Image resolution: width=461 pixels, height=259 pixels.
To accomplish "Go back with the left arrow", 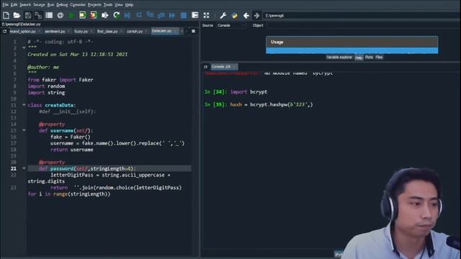I will click(246, 15).
